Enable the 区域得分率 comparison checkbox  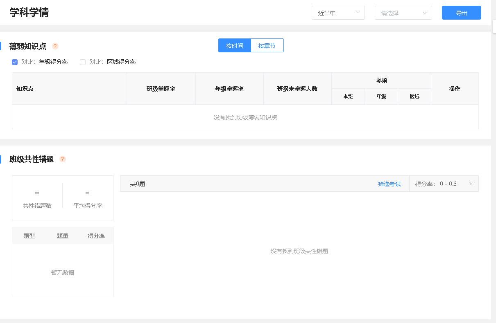83,62
